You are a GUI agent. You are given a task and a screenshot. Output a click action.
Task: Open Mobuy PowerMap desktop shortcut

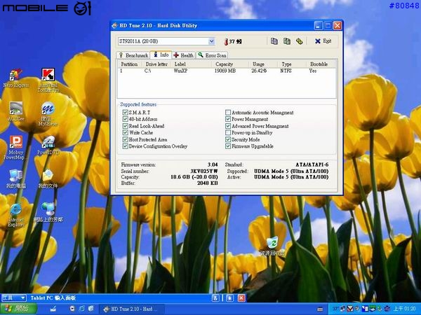[16, 147]
